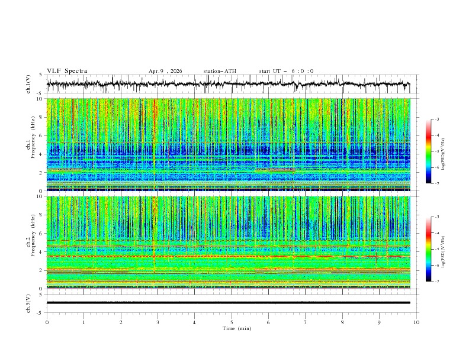Click the ch.2 "Frequency (kHz)" axis label
The height and width of the screenshot is (362, 469).
pyautogui.click(x=33, y=235)
